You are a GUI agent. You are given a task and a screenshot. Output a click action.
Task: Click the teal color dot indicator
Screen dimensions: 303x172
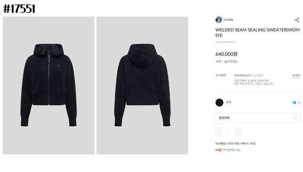pyautogui.click(x=294, y=102)
